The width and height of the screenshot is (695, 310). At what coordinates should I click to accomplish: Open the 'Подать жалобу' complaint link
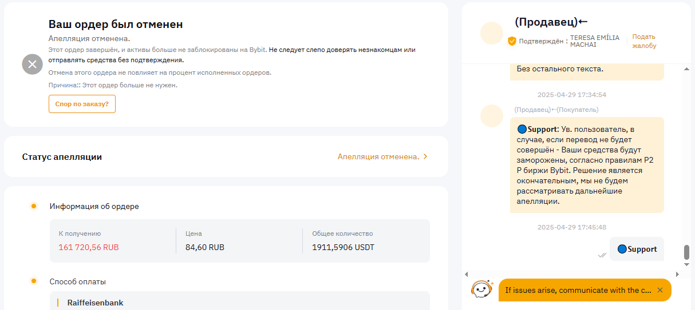(x=644, y=41)
